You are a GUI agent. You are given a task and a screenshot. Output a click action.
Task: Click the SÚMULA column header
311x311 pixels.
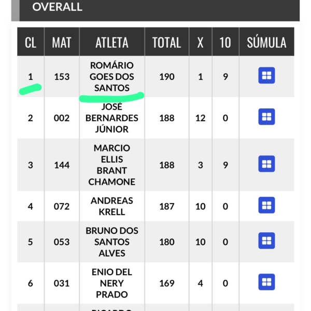click(x=266, y=41)
